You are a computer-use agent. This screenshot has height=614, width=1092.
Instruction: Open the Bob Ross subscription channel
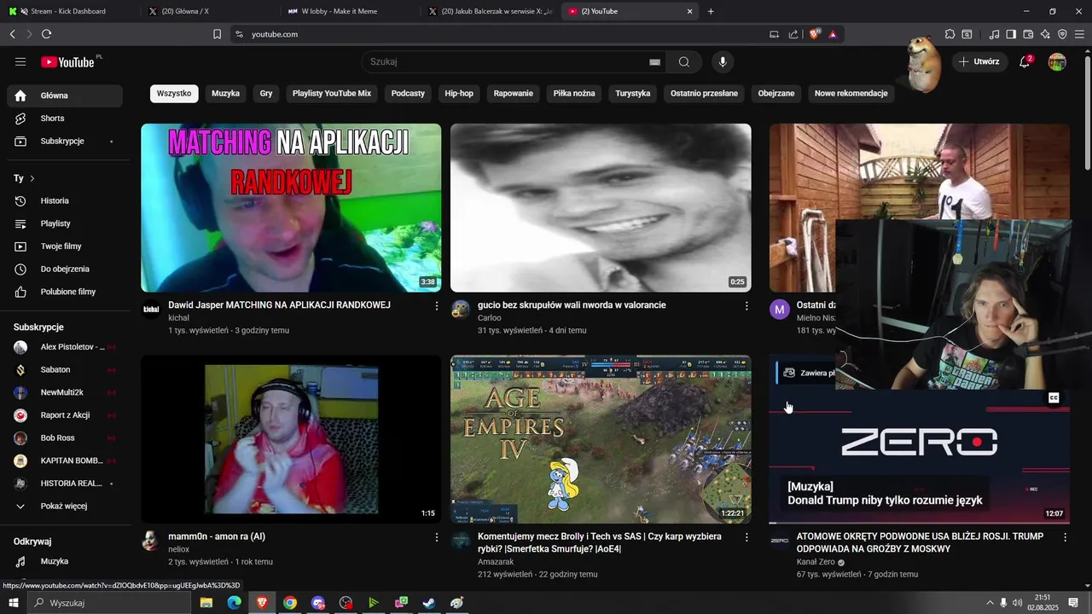tap(65, 437)
